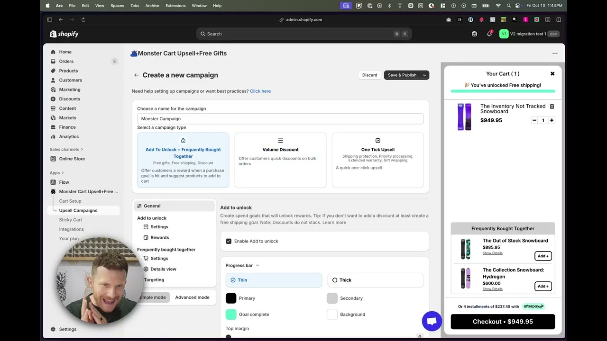Viewport: 607px width, 341px height.
Task: Switch to Simple mode
Action: [x=153, y=297]
